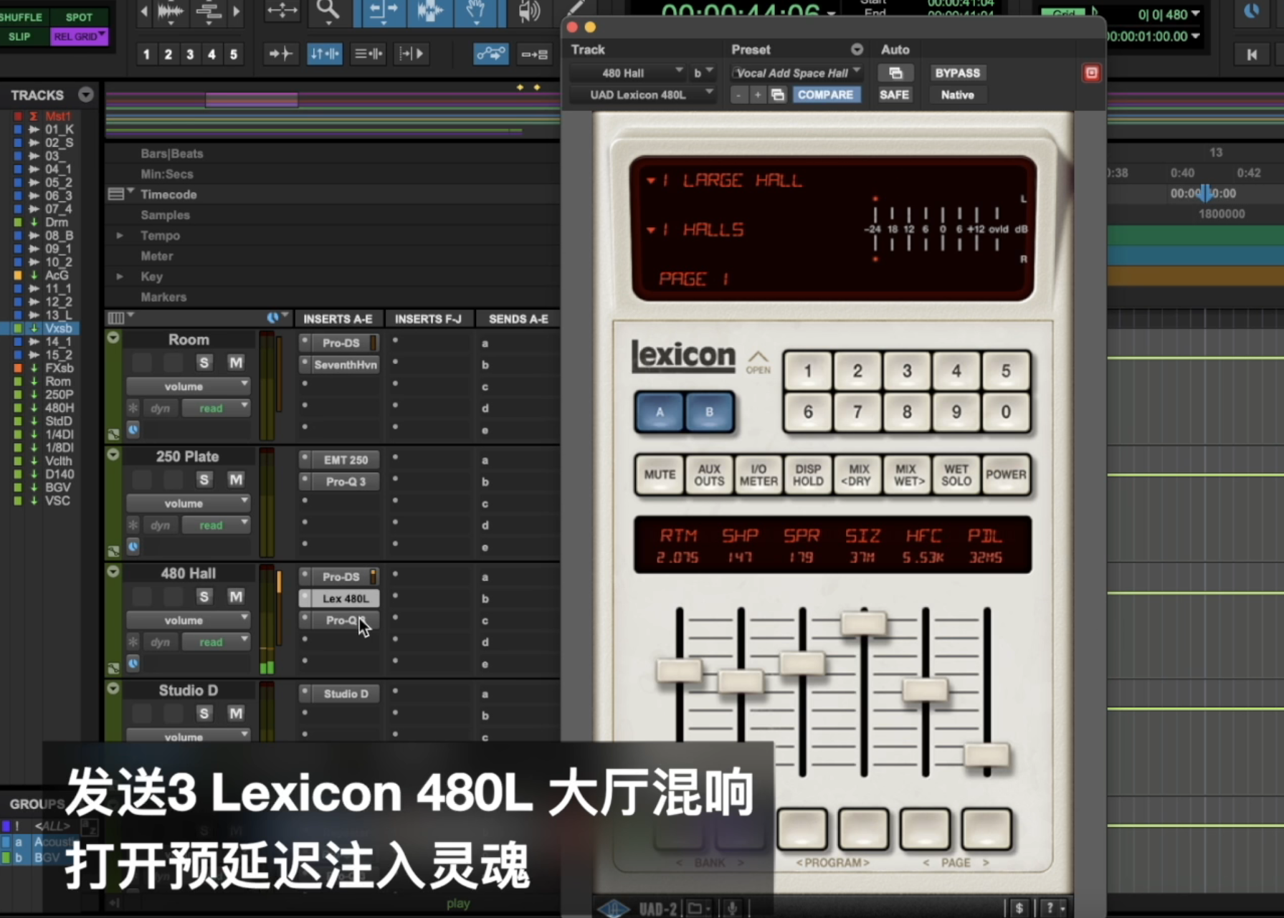Viewport: 1284px width, 918px height.
Task: Solo the 480 Hall track
Action: point(204,596)
